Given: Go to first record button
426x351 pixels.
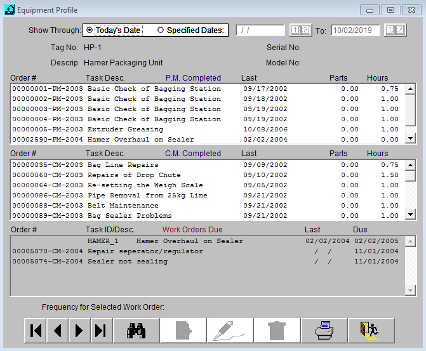Looking at the screenshot, I should [x=36, y=331].
